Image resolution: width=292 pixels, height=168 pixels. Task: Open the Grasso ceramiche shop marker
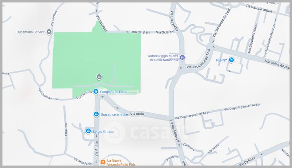click(96, 114)
